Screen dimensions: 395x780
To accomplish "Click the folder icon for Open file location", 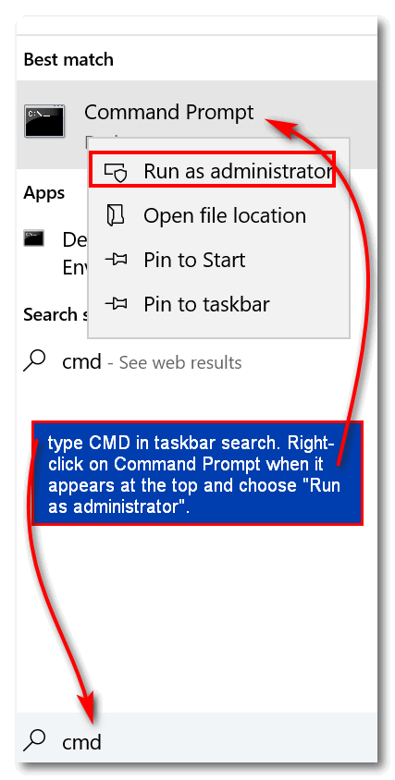I will click(x=116, y=215).
